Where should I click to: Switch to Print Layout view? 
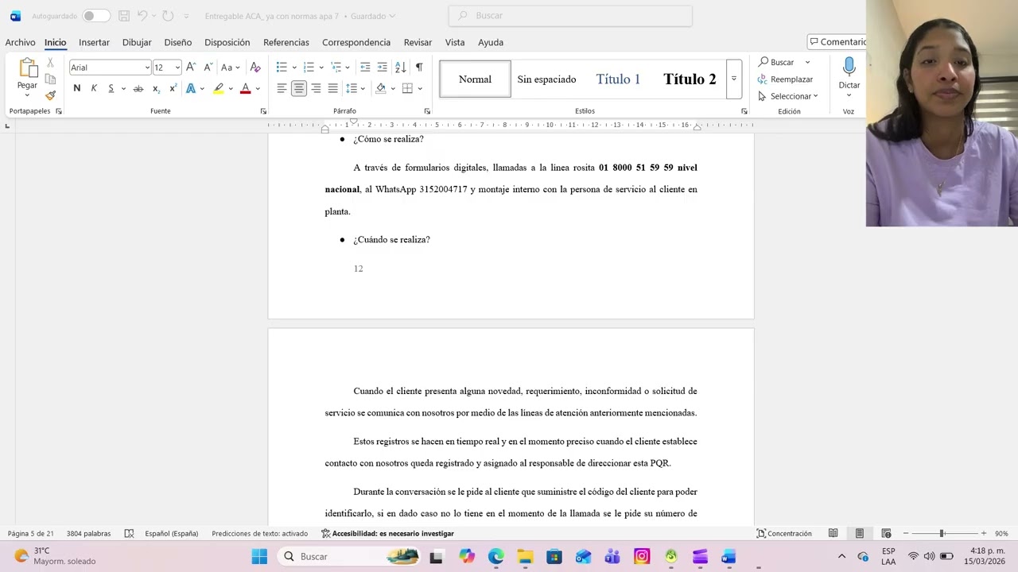coord(860,534)
